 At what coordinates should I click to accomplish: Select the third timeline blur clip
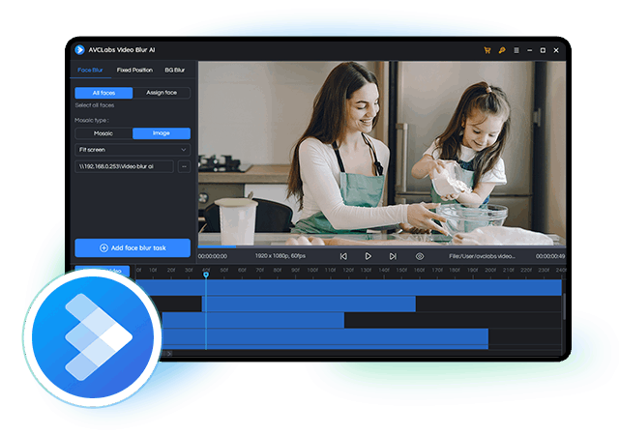253,320
